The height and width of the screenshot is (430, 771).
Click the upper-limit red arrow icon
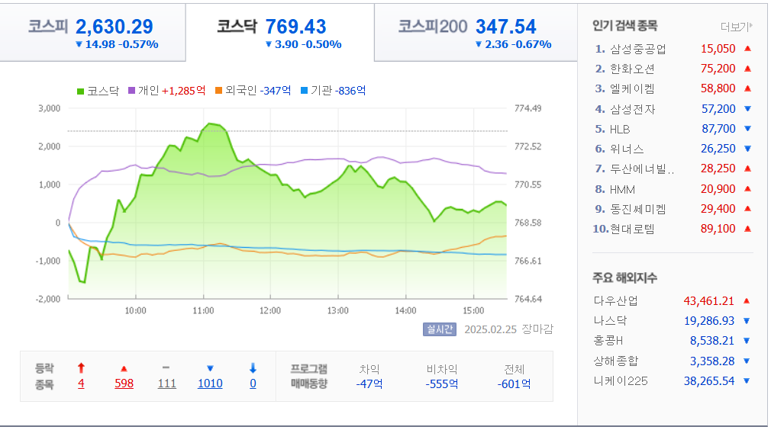point(81,368)
